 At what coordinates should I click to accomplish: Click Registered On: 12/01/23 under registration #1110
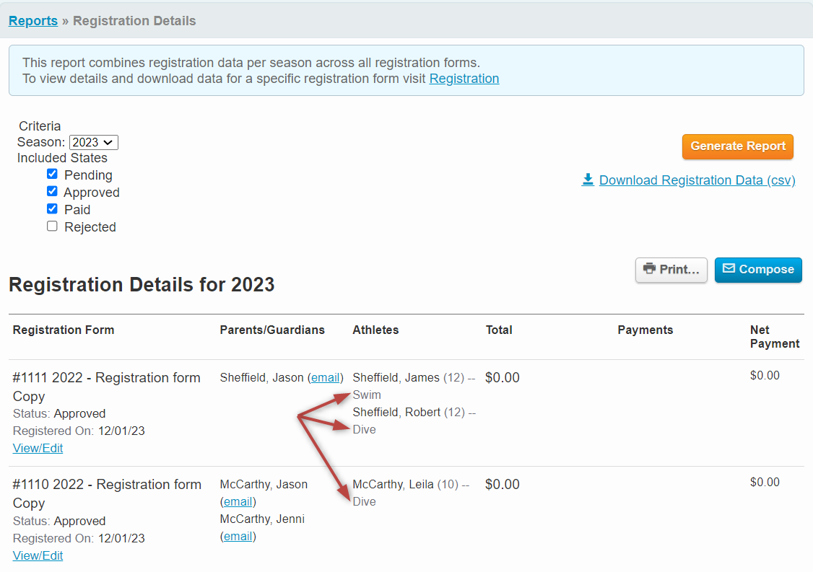[79, 538]
